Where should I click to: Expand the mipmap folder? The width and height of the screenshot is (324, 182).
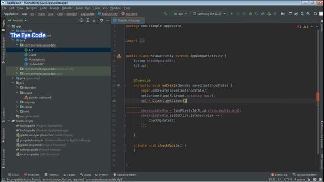click(x=17, y=102)
